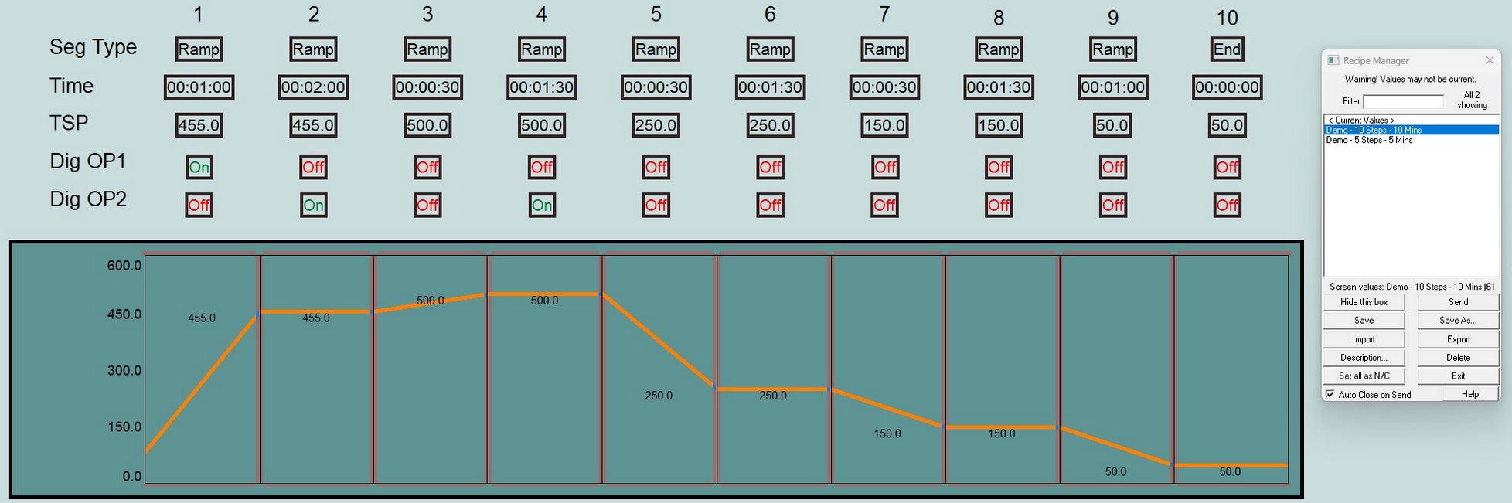Delete the selected recipe
Screen dimensions: 1512x503
pos(1458,358)
